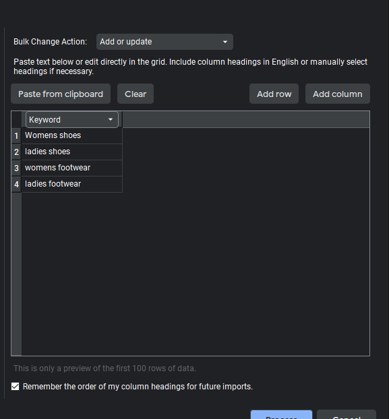Screen dimensions: 389x419
Task: Select row 2 by its row number
Action: point(16,152)
